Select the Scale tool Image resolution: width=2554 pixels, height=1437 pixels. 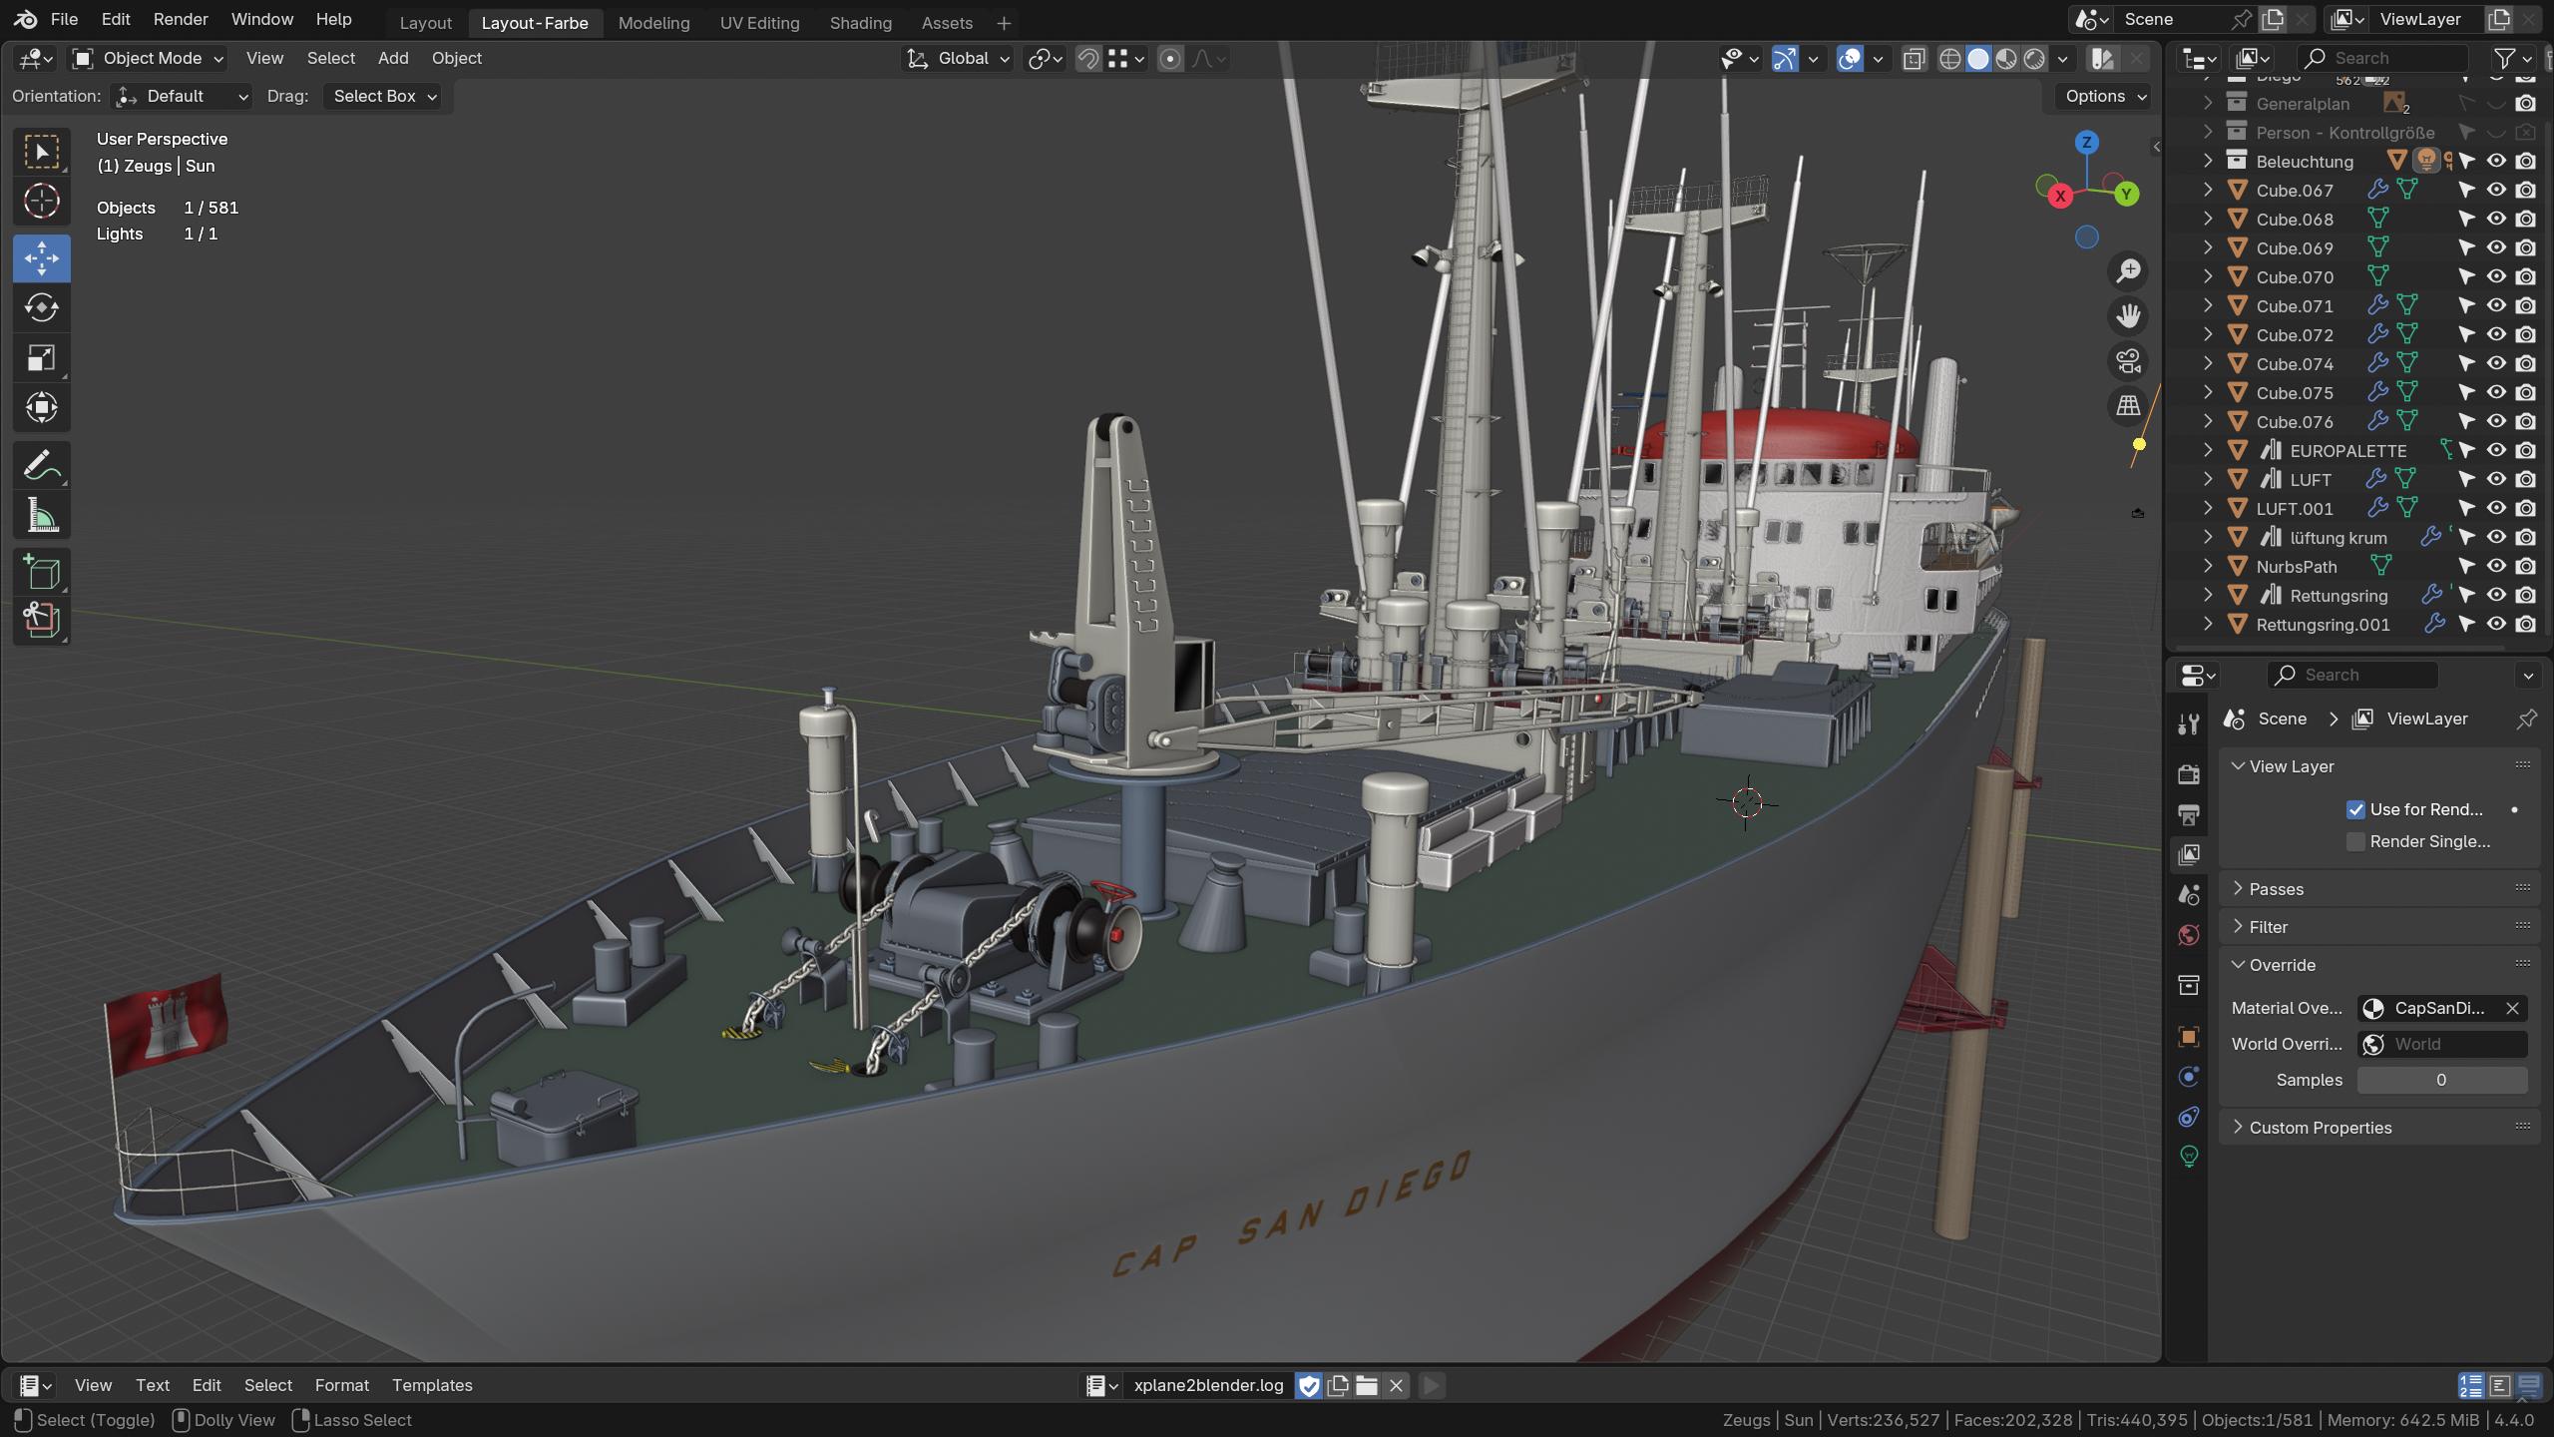(41, 358)
